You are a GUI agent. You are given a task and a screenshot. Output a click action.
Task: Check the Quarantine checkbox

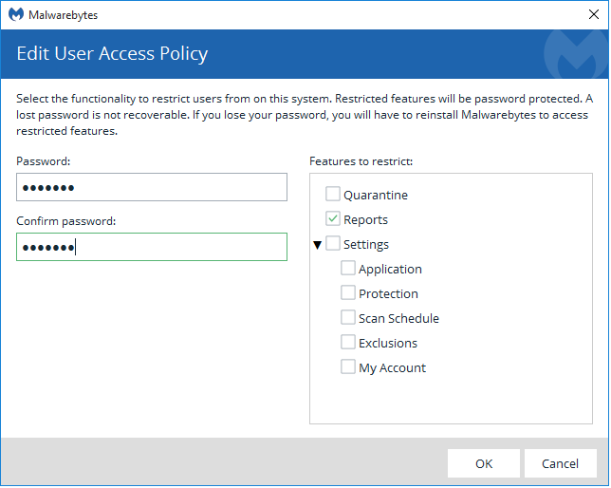(x=333, y=195)
